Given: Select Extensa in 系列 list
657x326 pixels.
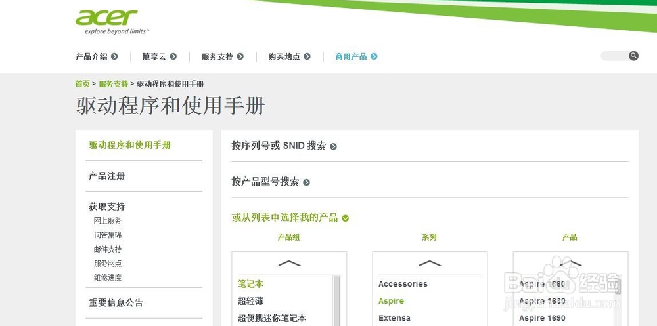Looking at the screenshot, I should tap(394, 319).
